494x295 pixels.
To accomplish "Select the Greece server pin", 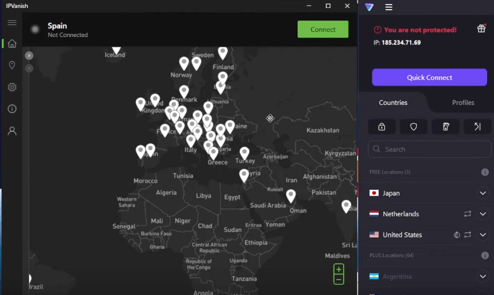I will coord(213,153).
